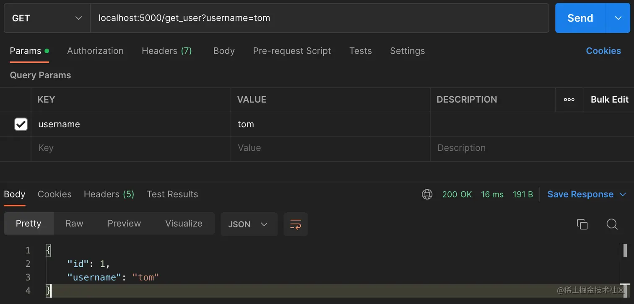This screenshot has height=304, width=634.
Task: Click the Bulk Edit button
Action: pyautogui.click(x=609, y=100)
